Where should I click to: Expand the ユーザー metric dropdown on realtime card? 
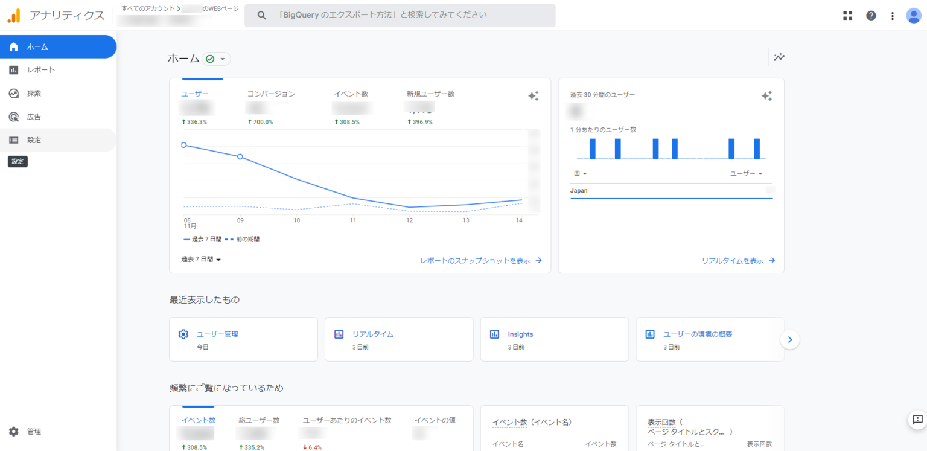coord(745,173)
